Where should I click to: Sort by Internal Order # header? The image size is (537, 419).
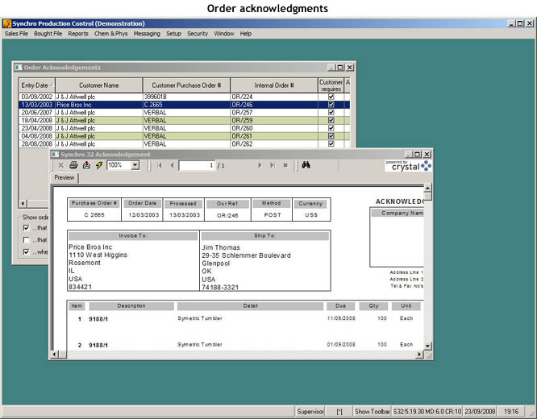click(274, 85)
